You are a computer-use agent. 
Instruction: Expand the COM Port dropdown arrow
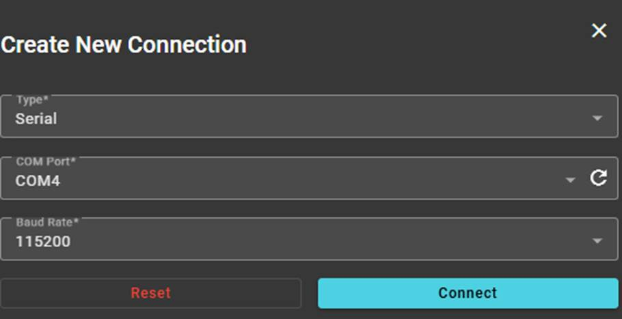pyautogui.click(x=571, y=180)
